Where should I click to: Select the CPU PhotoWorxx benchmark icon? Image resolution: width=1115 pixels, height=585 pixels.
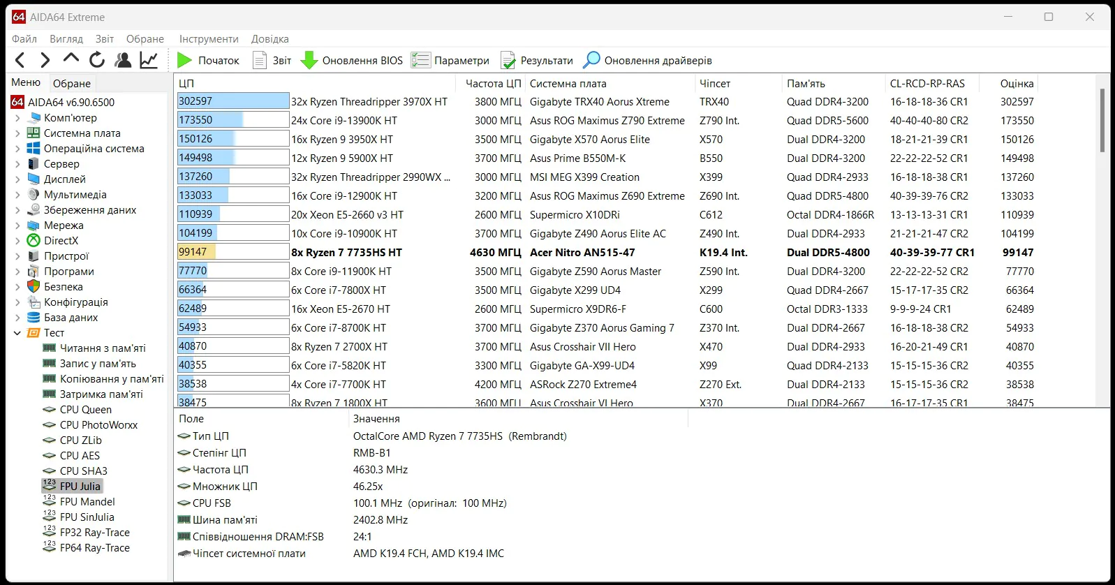49,425
